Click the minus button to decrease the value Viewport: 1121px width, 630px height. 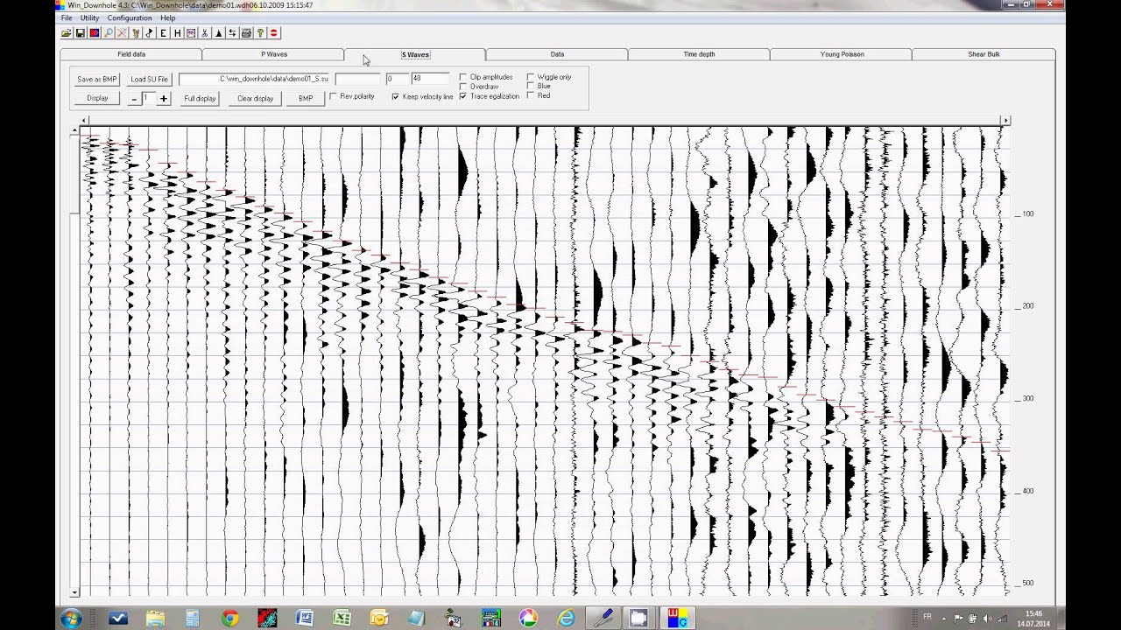pos(134,99)
